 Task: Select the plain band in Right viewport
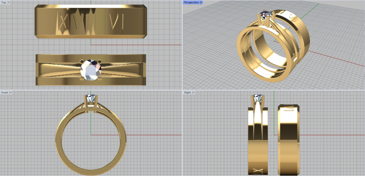[288, 140]
